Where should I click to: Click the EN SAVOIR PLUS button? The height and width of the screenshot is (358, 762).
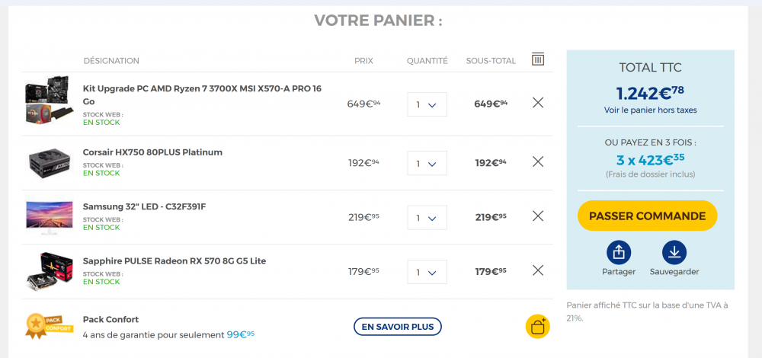pos(398,327)
